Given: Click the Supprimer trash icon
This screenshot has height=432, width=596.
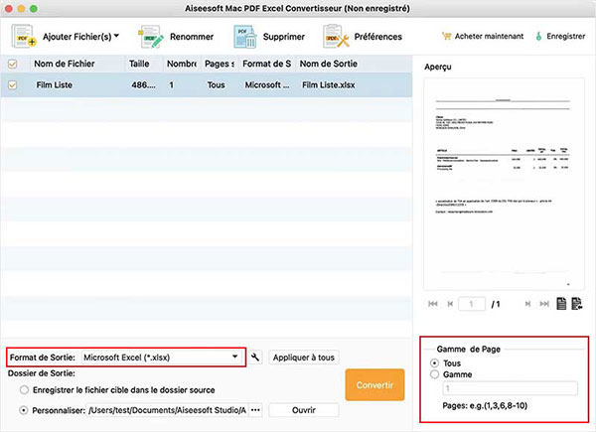Looking at the screenshot, I should point(244,37).
